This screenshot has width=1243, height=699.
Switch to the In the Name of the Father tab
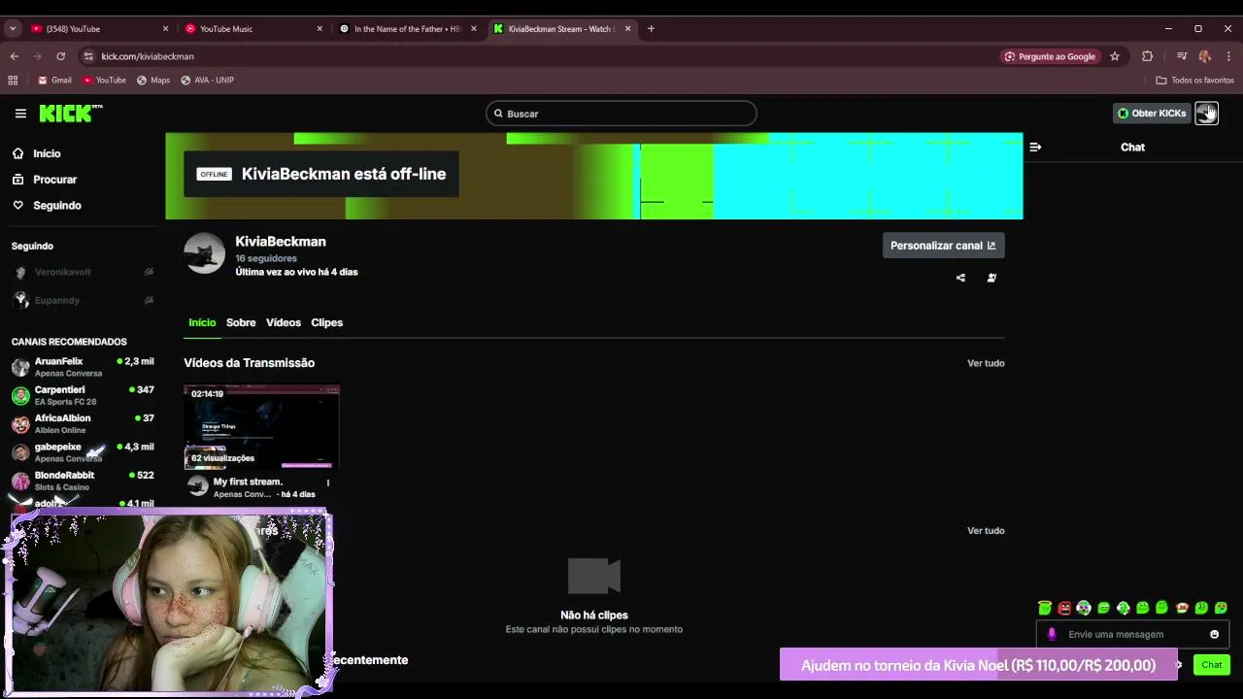(407, 29)
